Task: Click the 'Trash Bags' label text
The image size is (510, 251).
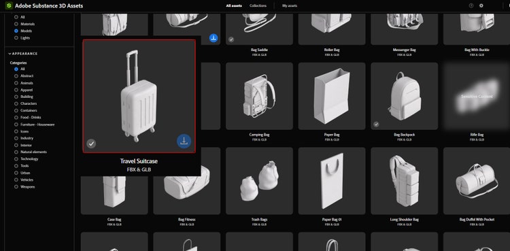Action: 259,220
